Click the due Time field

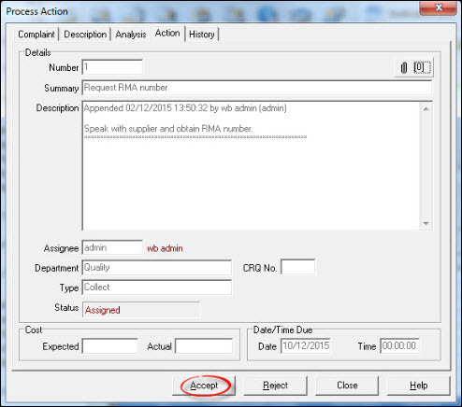[399, 346]
